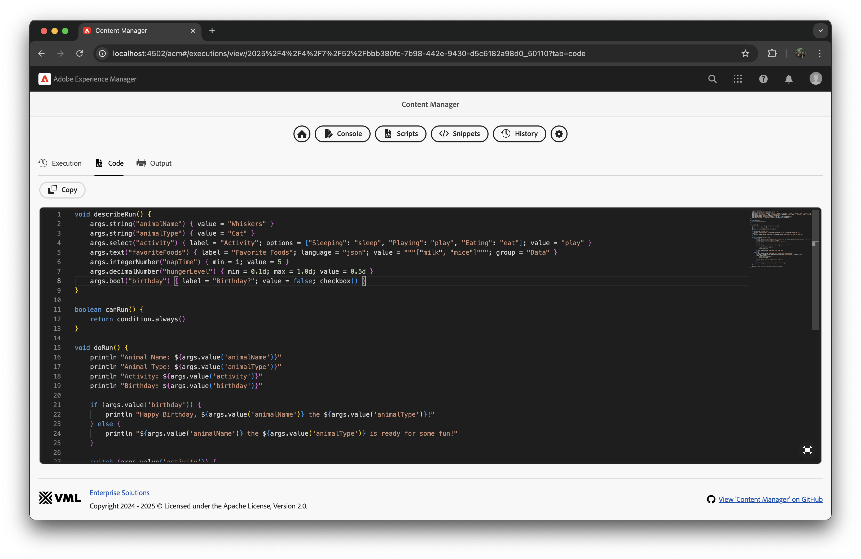861x559 pixels.
Task: Open a new browser tab
Action: (212, 31)
